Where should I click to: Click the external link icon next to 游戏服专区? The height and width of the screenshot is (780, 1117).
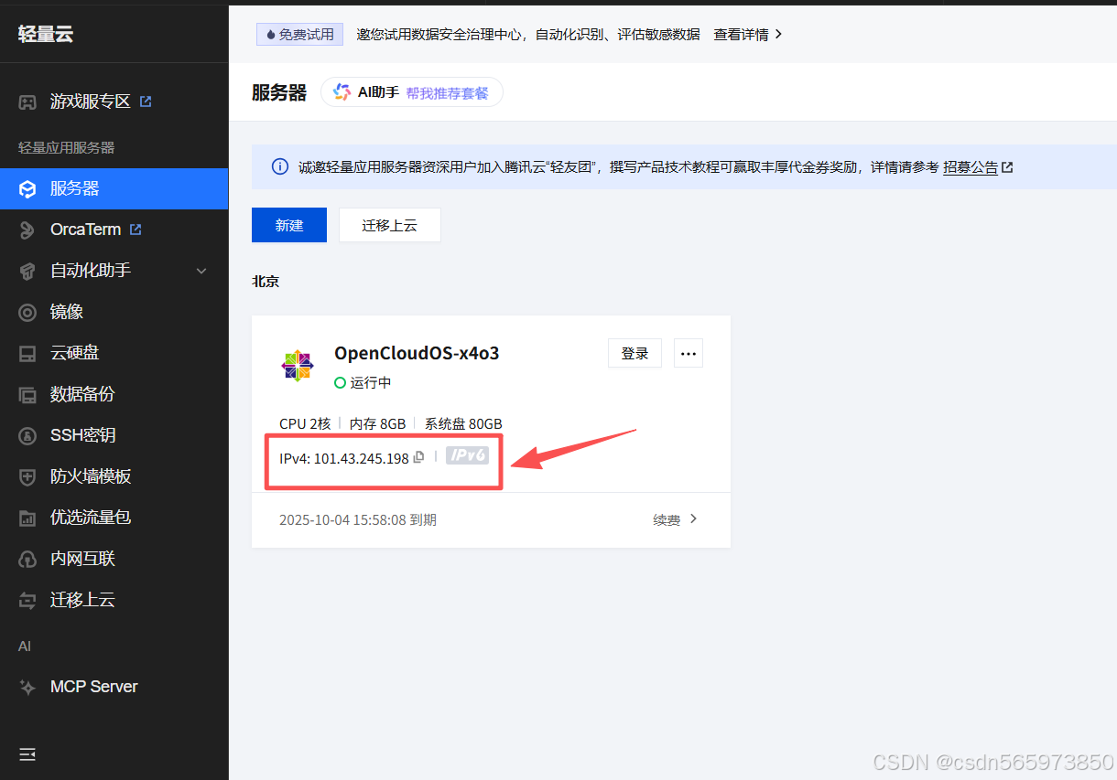tap(146, 102)
